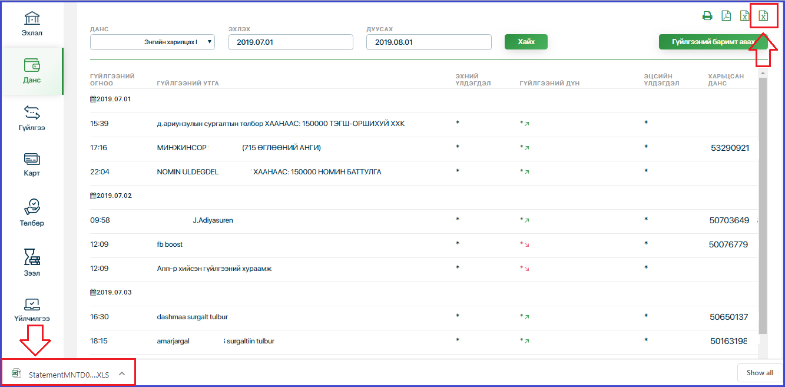Open the Зээл loan section
785x387 pixels.
(32, 262)
